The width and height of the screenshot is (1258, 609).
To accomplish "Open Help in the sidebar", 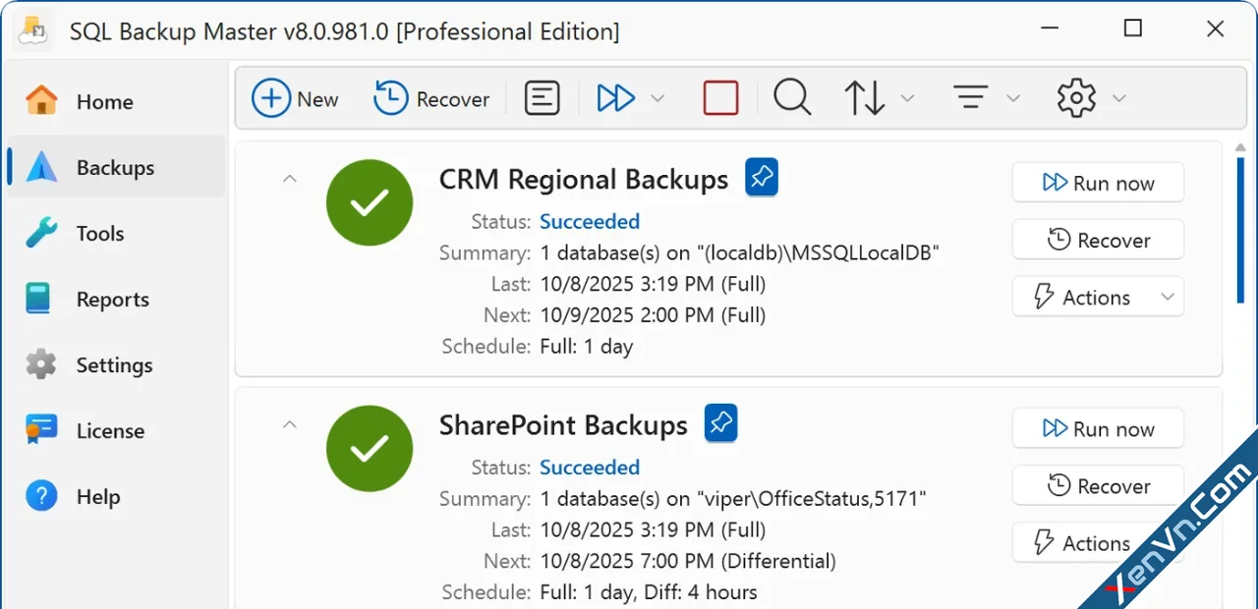I will pyautogui.click(x=115, y=496).
